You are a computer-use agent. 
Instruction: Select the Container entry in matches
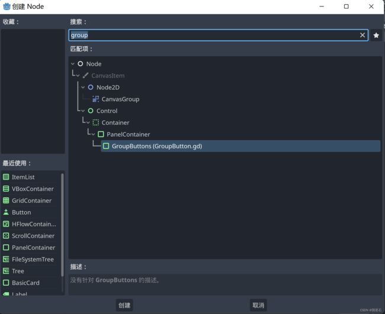point(115,122)
